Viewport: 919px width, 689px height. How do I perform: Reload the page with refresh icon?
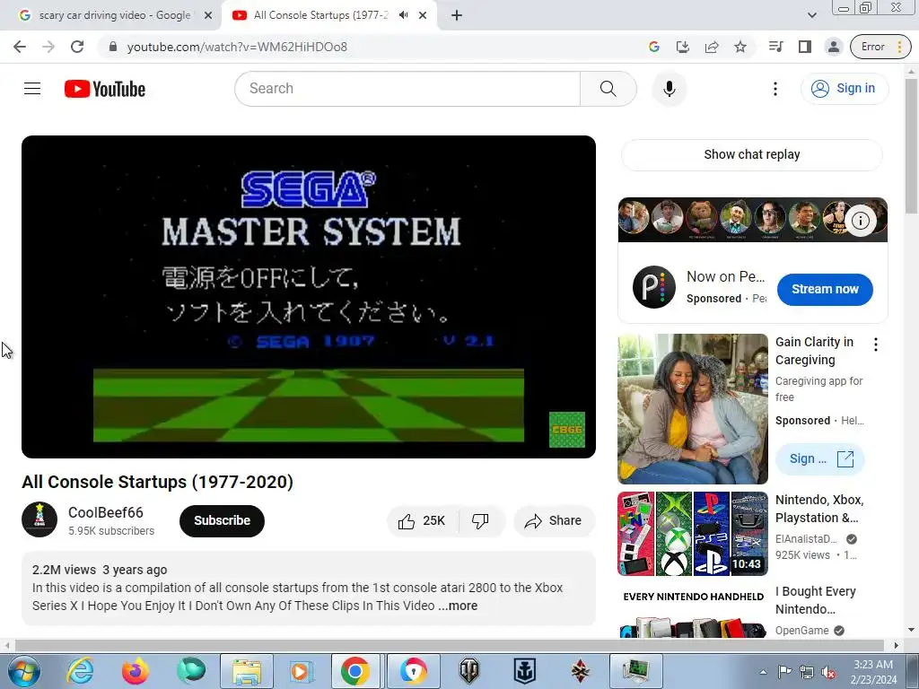[77, 47]
